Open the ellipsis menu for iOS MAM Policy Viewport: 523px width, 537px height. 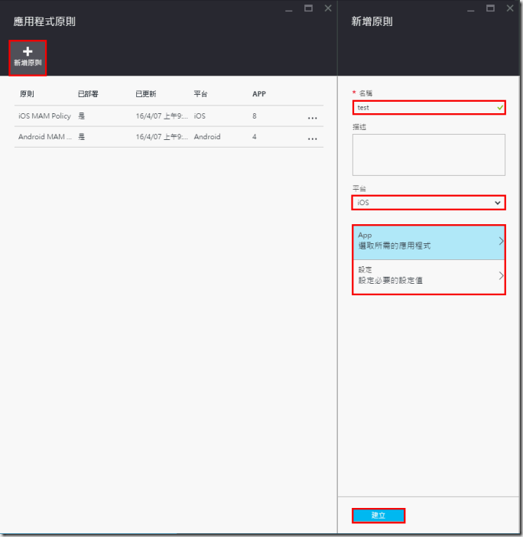(x=312, y=118)
